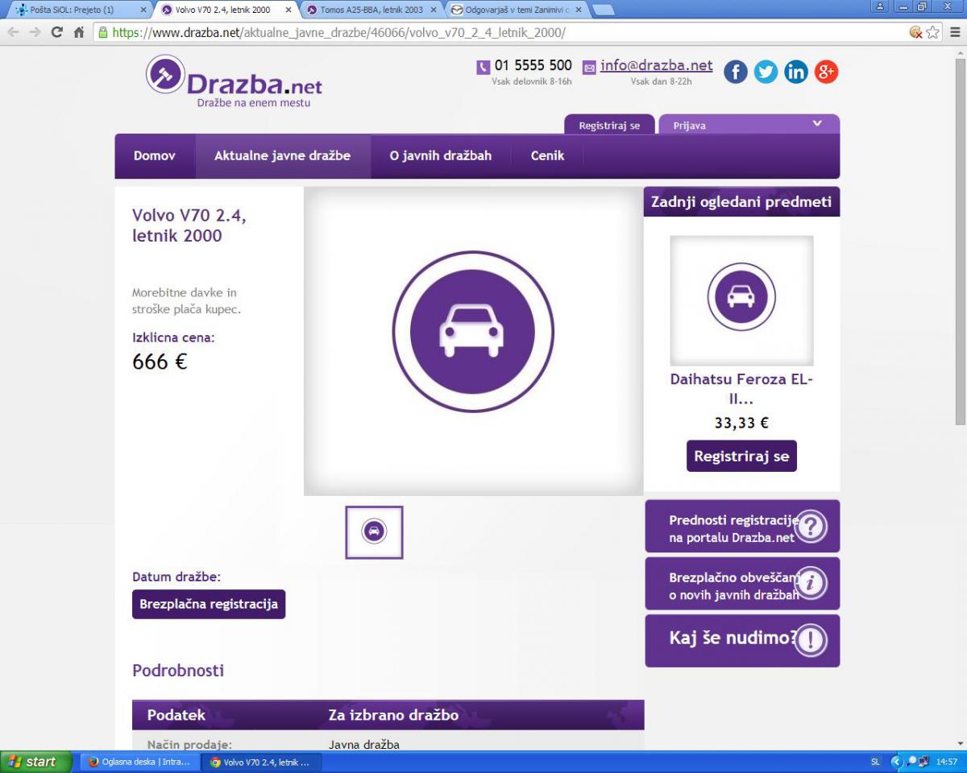This screenshot has width=967, height=773.
Task: Click the blocked cookies icon in the address bar
Action: pos(916,32)
